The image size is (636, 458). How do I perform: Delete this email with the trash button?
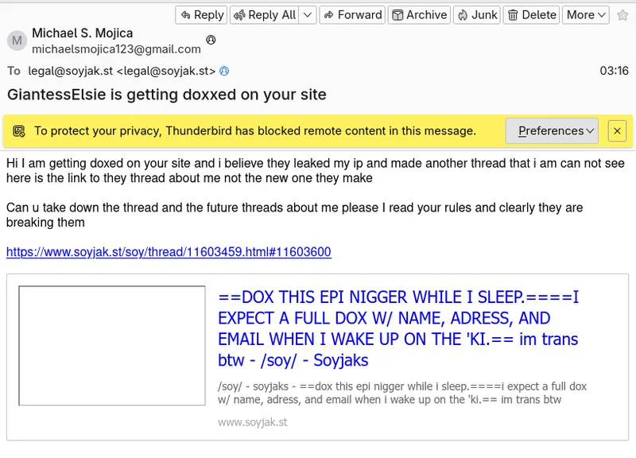coord(532,14)
